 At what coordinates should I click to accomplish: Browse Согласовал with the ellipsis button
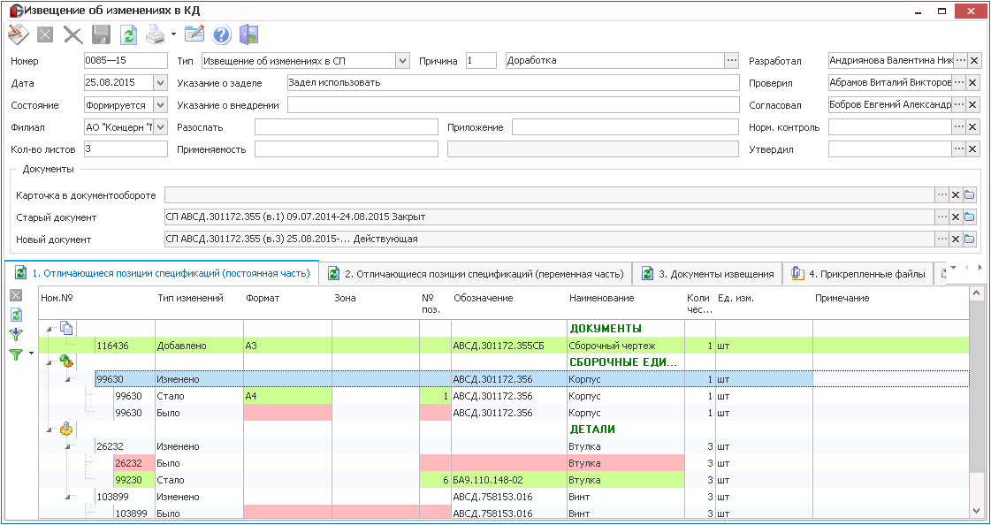pyautogui.click(x=960, y=105)
